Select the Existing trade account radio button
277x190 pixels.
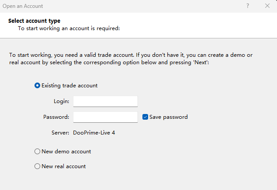(38, 86)
